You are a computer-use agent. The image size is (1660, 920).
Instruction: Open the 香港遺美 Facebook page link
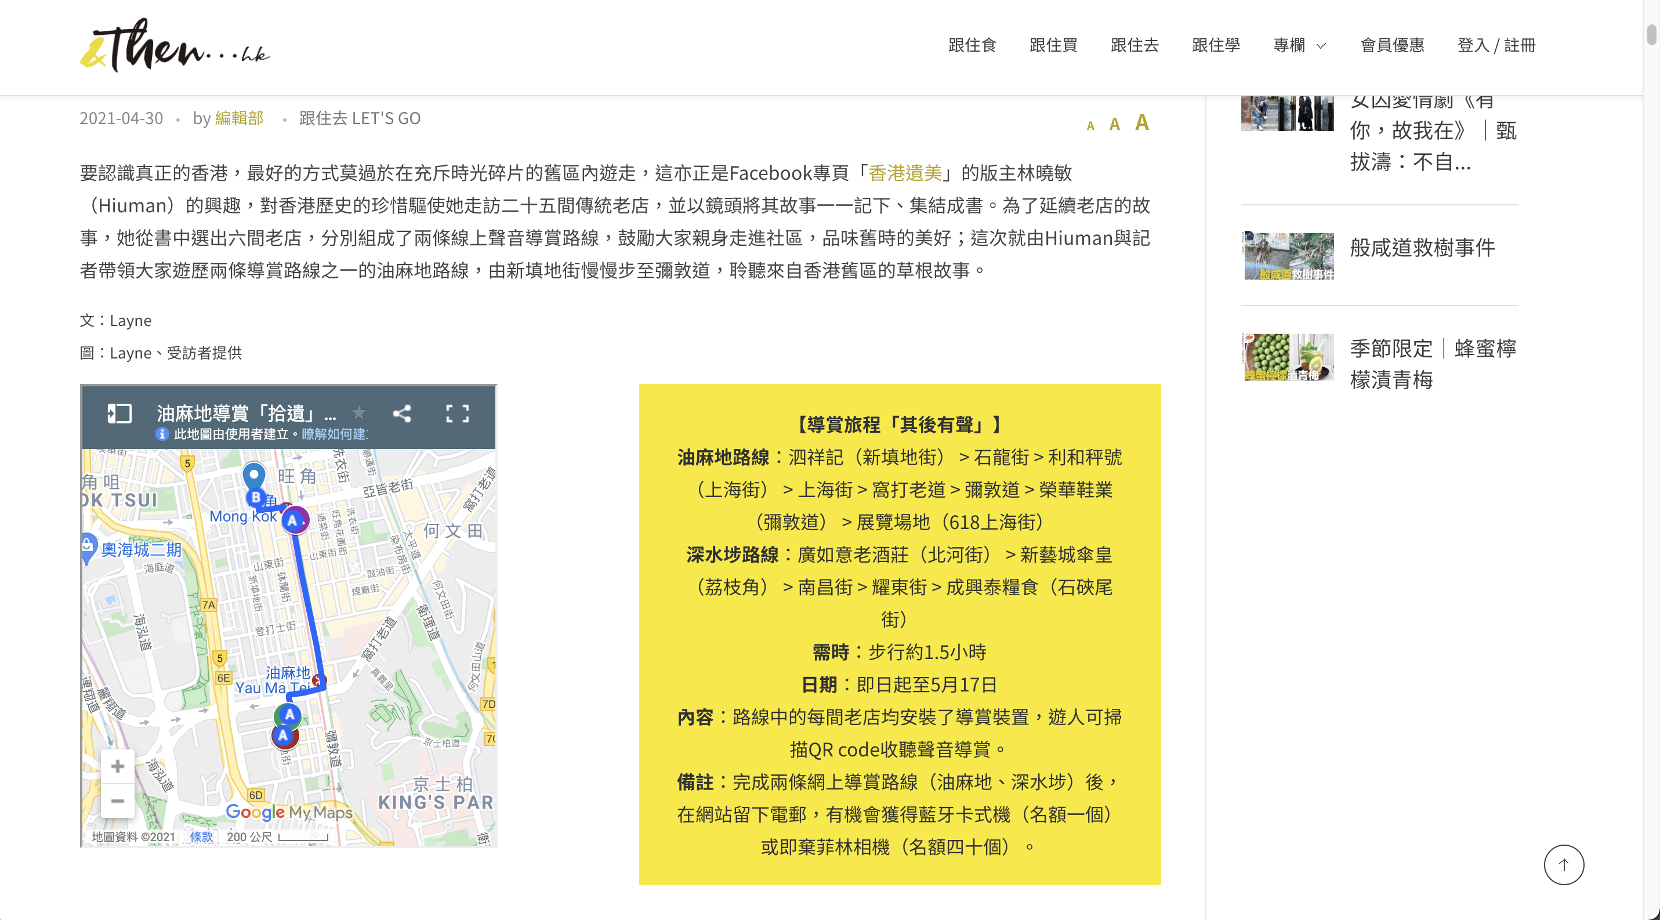(x=905, y=173)
